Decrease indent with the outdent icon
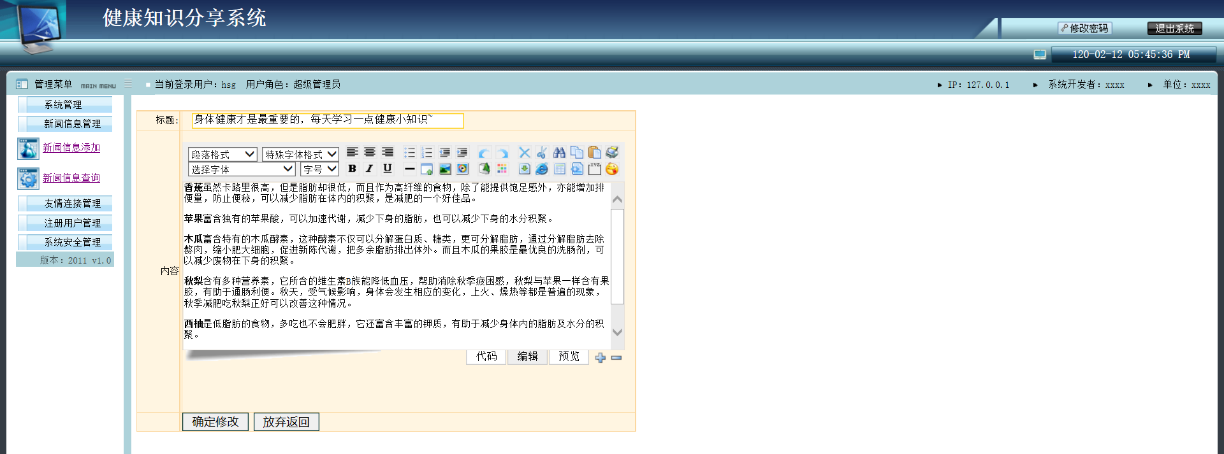The image size is (1224, 454). (x=445, y=153)
